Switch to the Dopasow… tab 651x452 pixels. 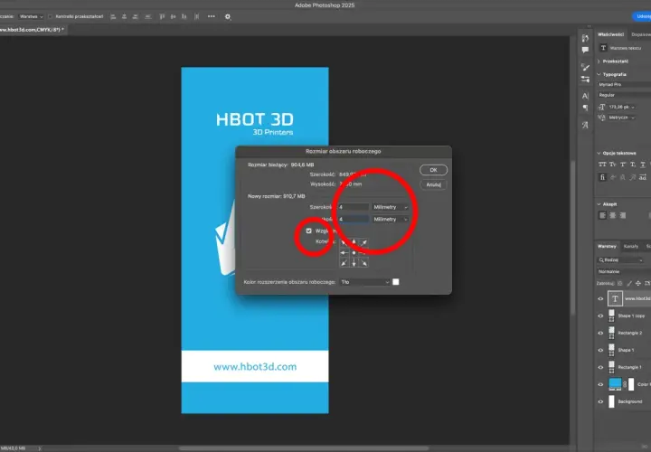[x=641, y=34]
